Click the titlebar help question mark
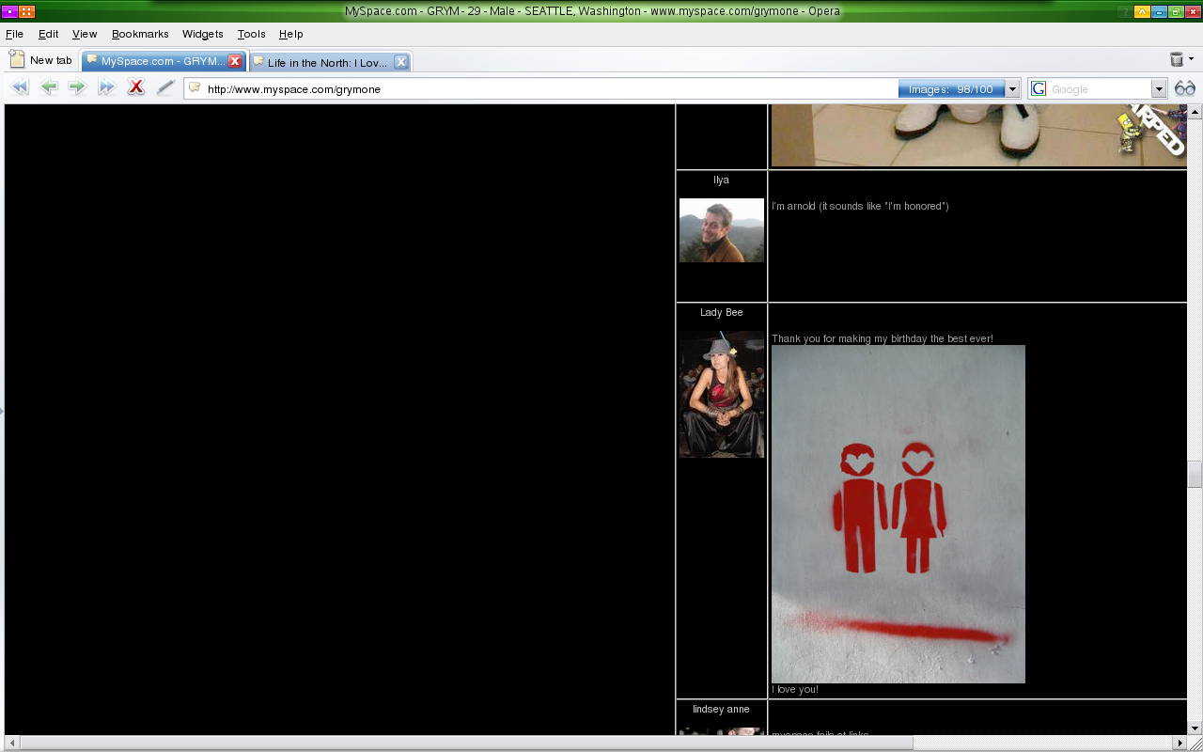The image size is (1203, 752). (1125, 11)
